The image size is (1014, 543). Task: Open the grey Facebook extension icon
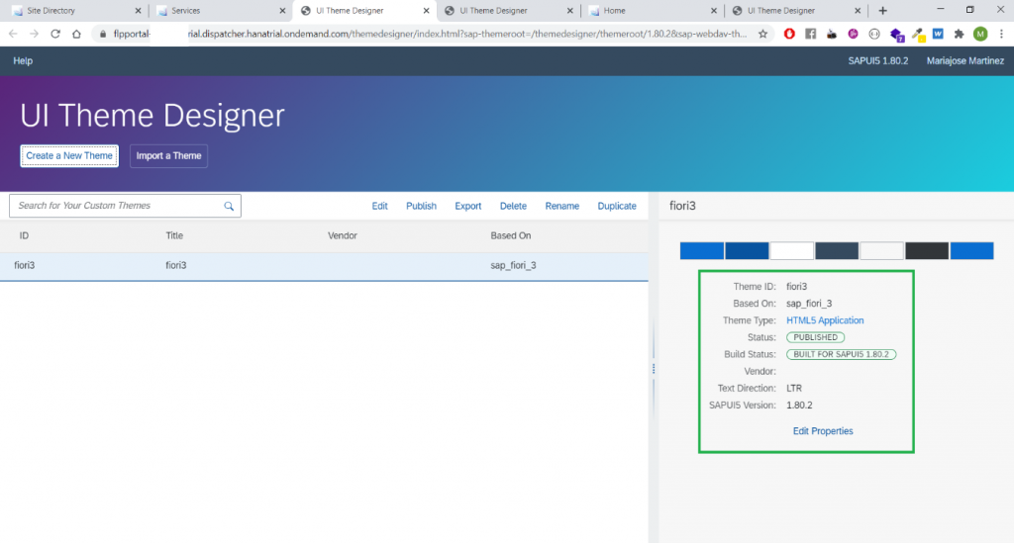[x=810, y=34]
